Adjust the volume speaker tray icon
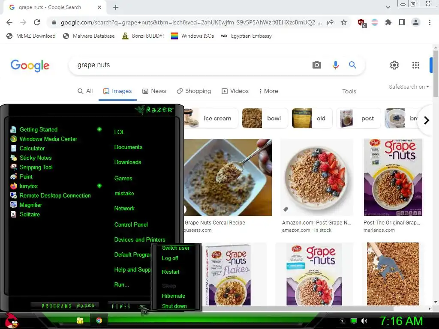439x329 pixels. (x=364, y=321)
